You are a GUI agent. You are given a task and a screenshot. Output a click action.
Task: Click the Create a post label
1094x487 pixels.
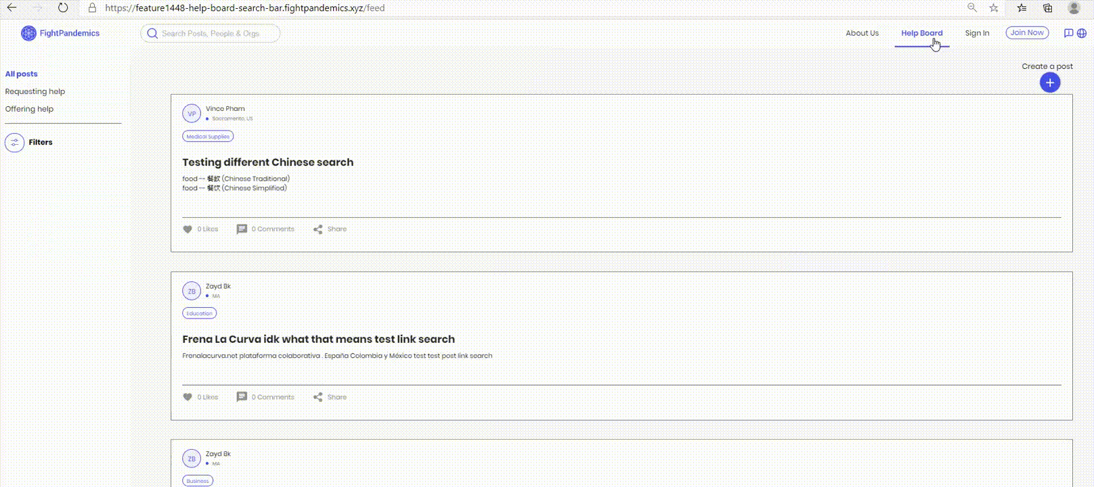tap(1047, 66)
